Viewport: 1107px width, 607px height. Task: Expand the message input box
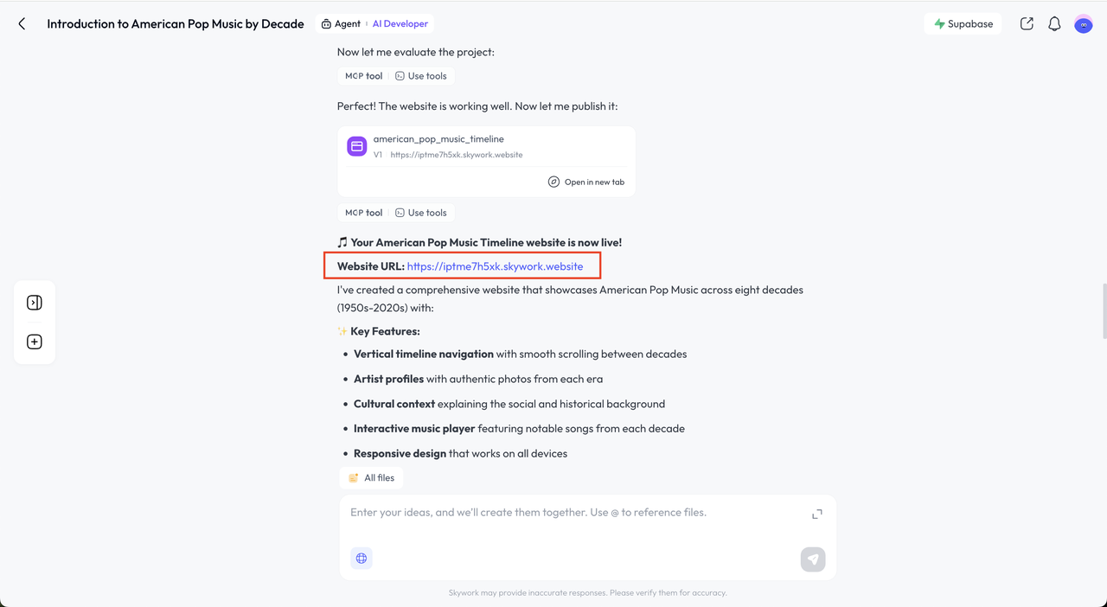(816, 514)
